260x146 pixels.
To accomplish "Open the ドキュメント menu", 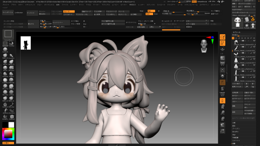I will coord(30,5).
